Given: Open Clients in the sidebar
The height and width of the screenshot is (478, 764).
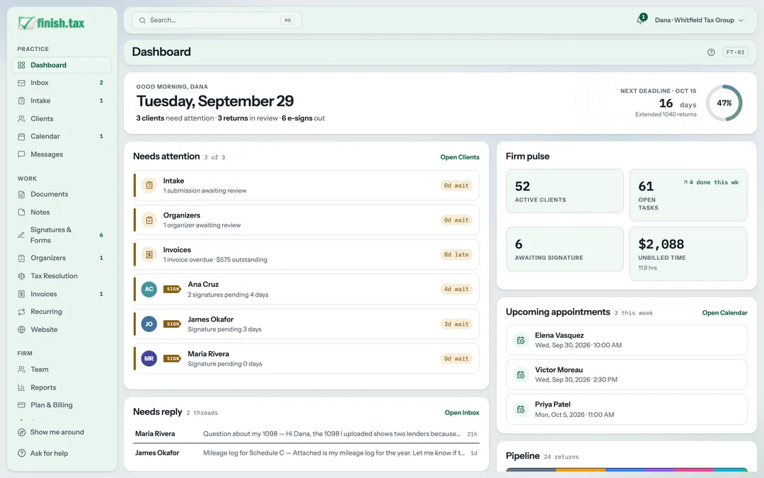Looking at the screenshot, I should [62, 118].
